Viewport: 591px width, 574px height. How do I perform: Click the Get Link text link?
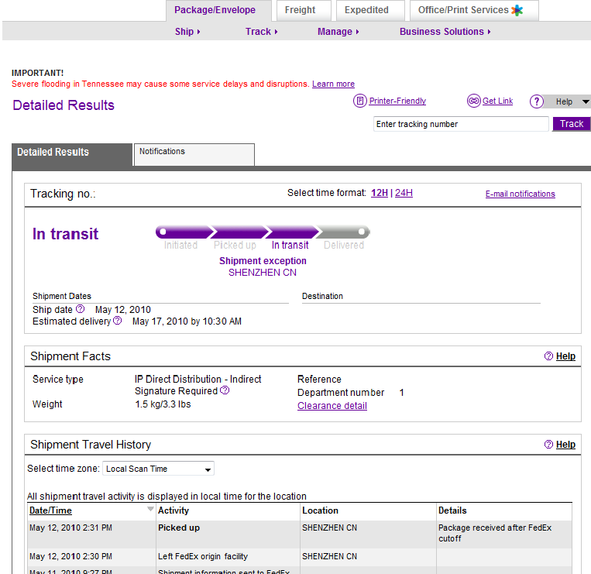tap(497, 101)
